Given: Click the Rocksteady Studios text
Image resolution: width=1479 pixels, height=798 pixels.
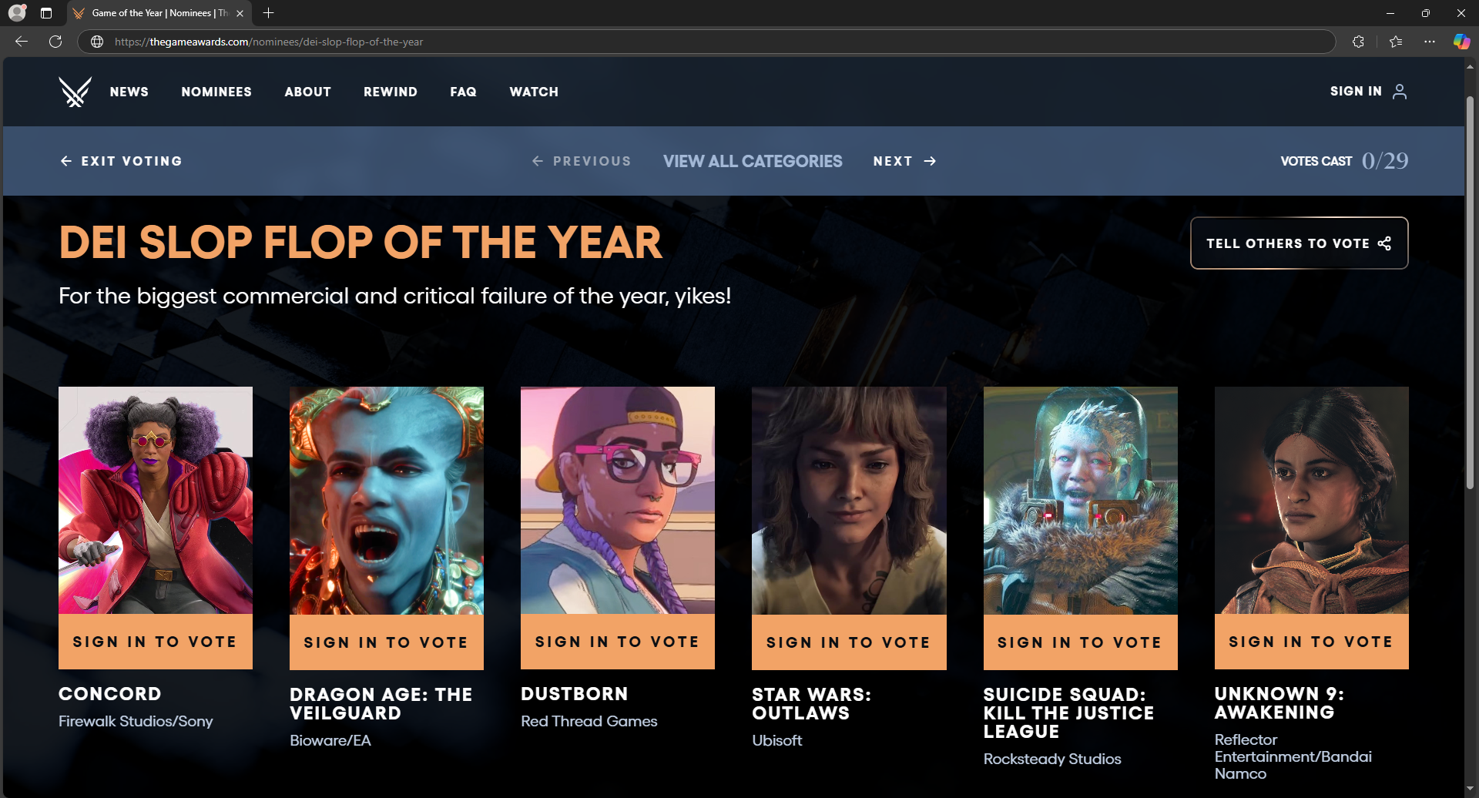Looking at the screenshot, I should coord(1052,759).
